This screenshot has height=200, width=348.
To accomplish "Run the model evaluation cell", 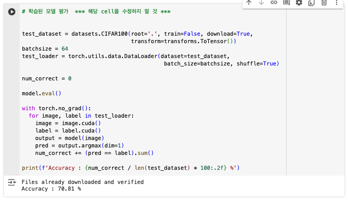I will [x=12, y=11].
